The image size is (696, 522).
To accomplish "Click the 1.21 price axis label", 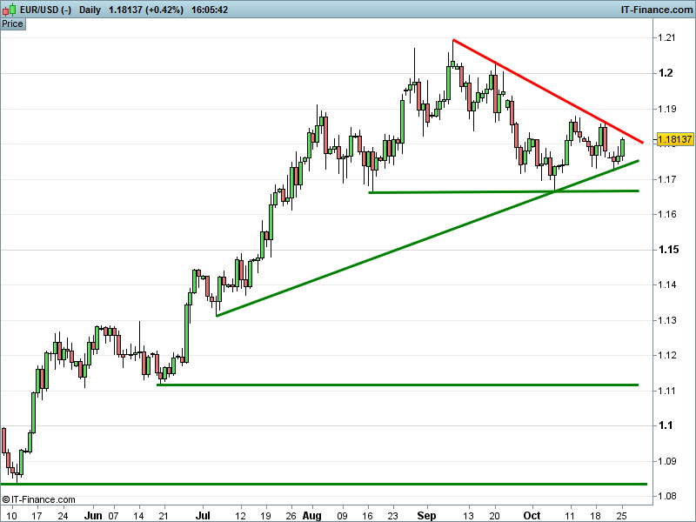I will [666, 37].
